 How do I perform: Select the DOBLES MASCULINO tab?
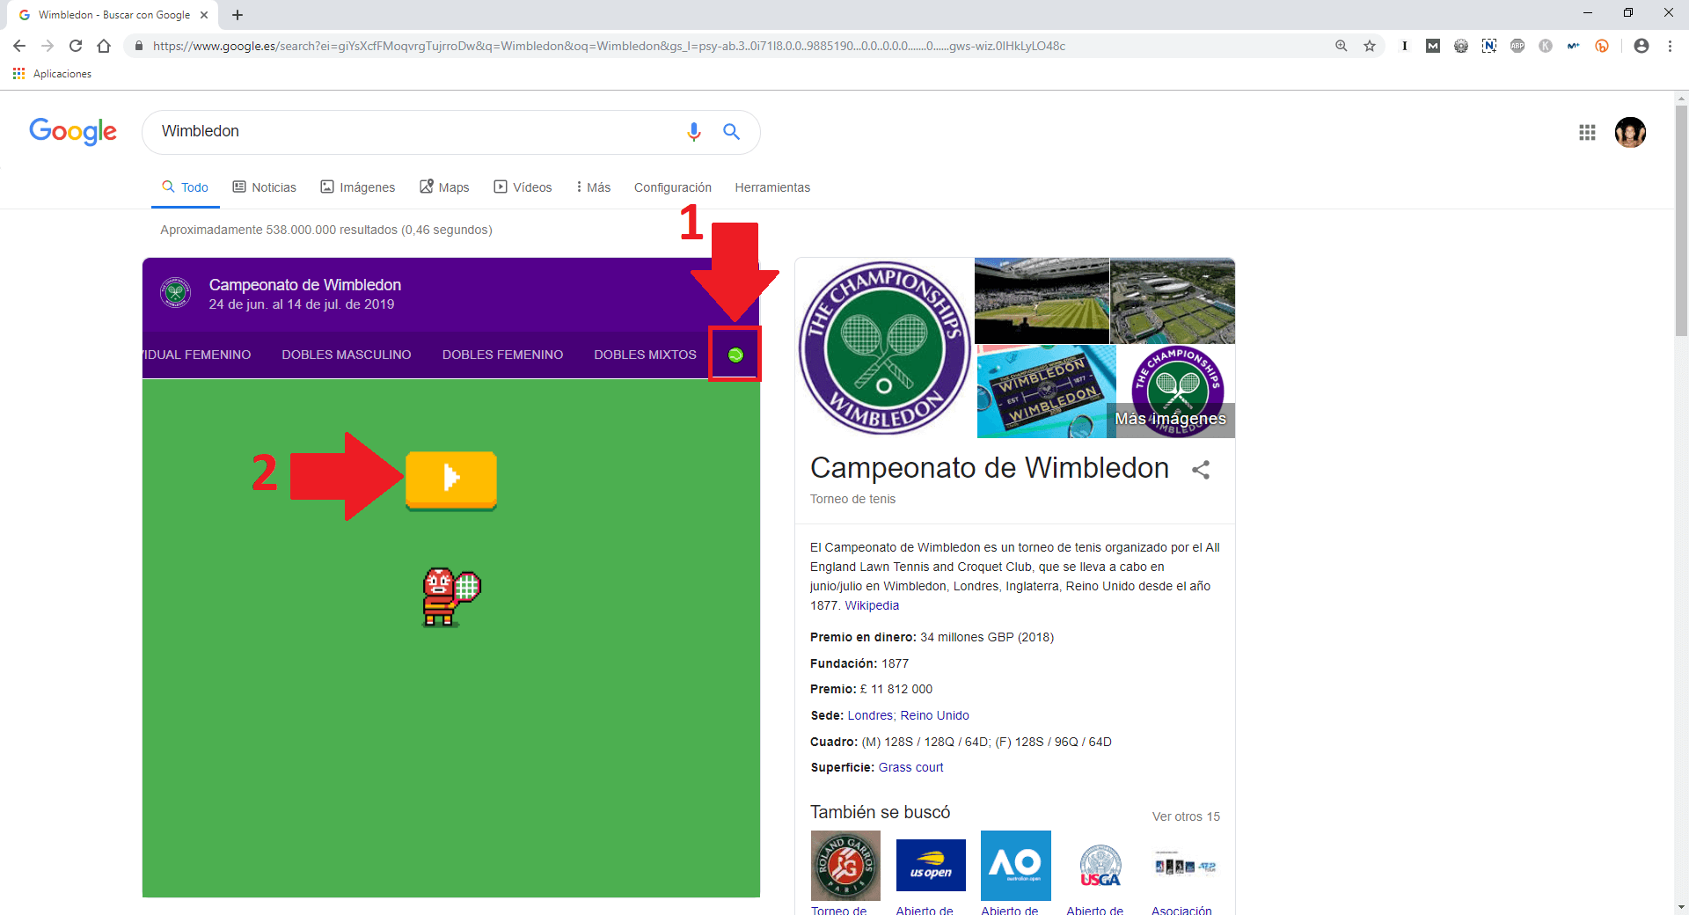(x=347, y=355)
